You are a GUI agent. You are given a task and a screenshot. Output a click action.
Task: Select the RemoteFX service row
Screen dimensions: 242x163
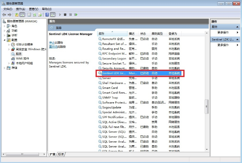(x=140, y=39)
